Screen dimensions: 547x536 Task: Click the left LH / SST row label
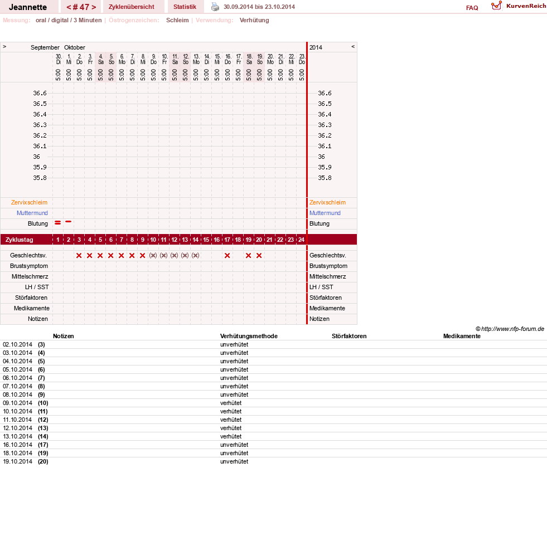(x=37, y=287)
